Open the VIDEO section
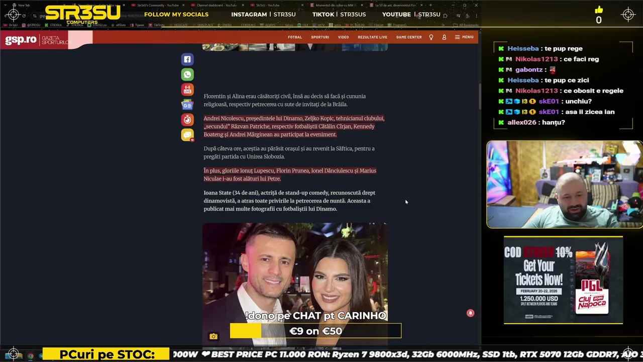Viewport: 643px width, 362px height. (x=343, y=37)
